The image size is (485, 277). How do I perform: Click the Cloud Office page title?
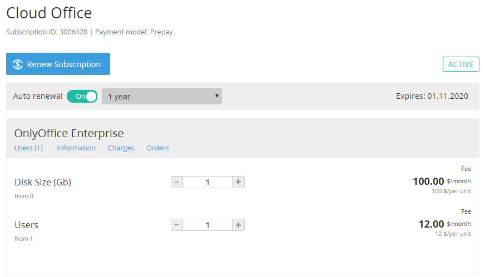pos(49,13)
